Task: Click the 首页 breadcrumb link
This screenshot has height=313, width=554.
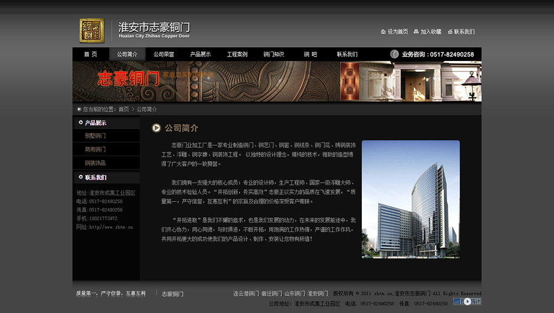Action: [124, 110]
